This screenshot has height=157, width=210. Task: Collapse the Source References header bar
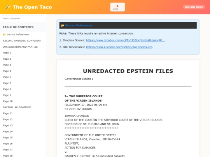click(x=128, y=25)
